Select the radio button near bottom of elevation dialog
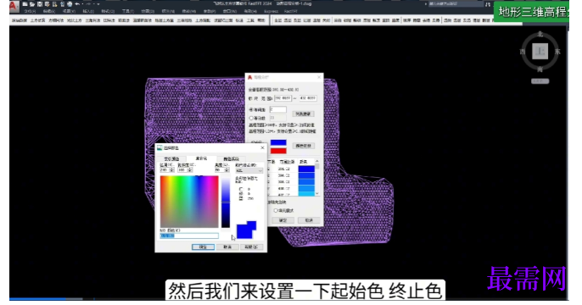The height and width of the screenshot is (305, 582). 276,210
